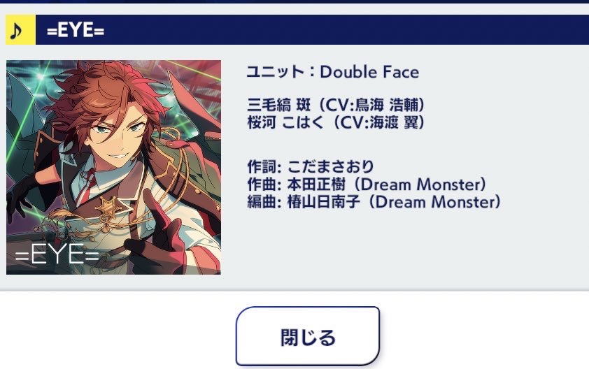Click the 編曲 椿山日南子 arranger credit
The height and width of the screenshot is (369, 589).
(374, 202)
